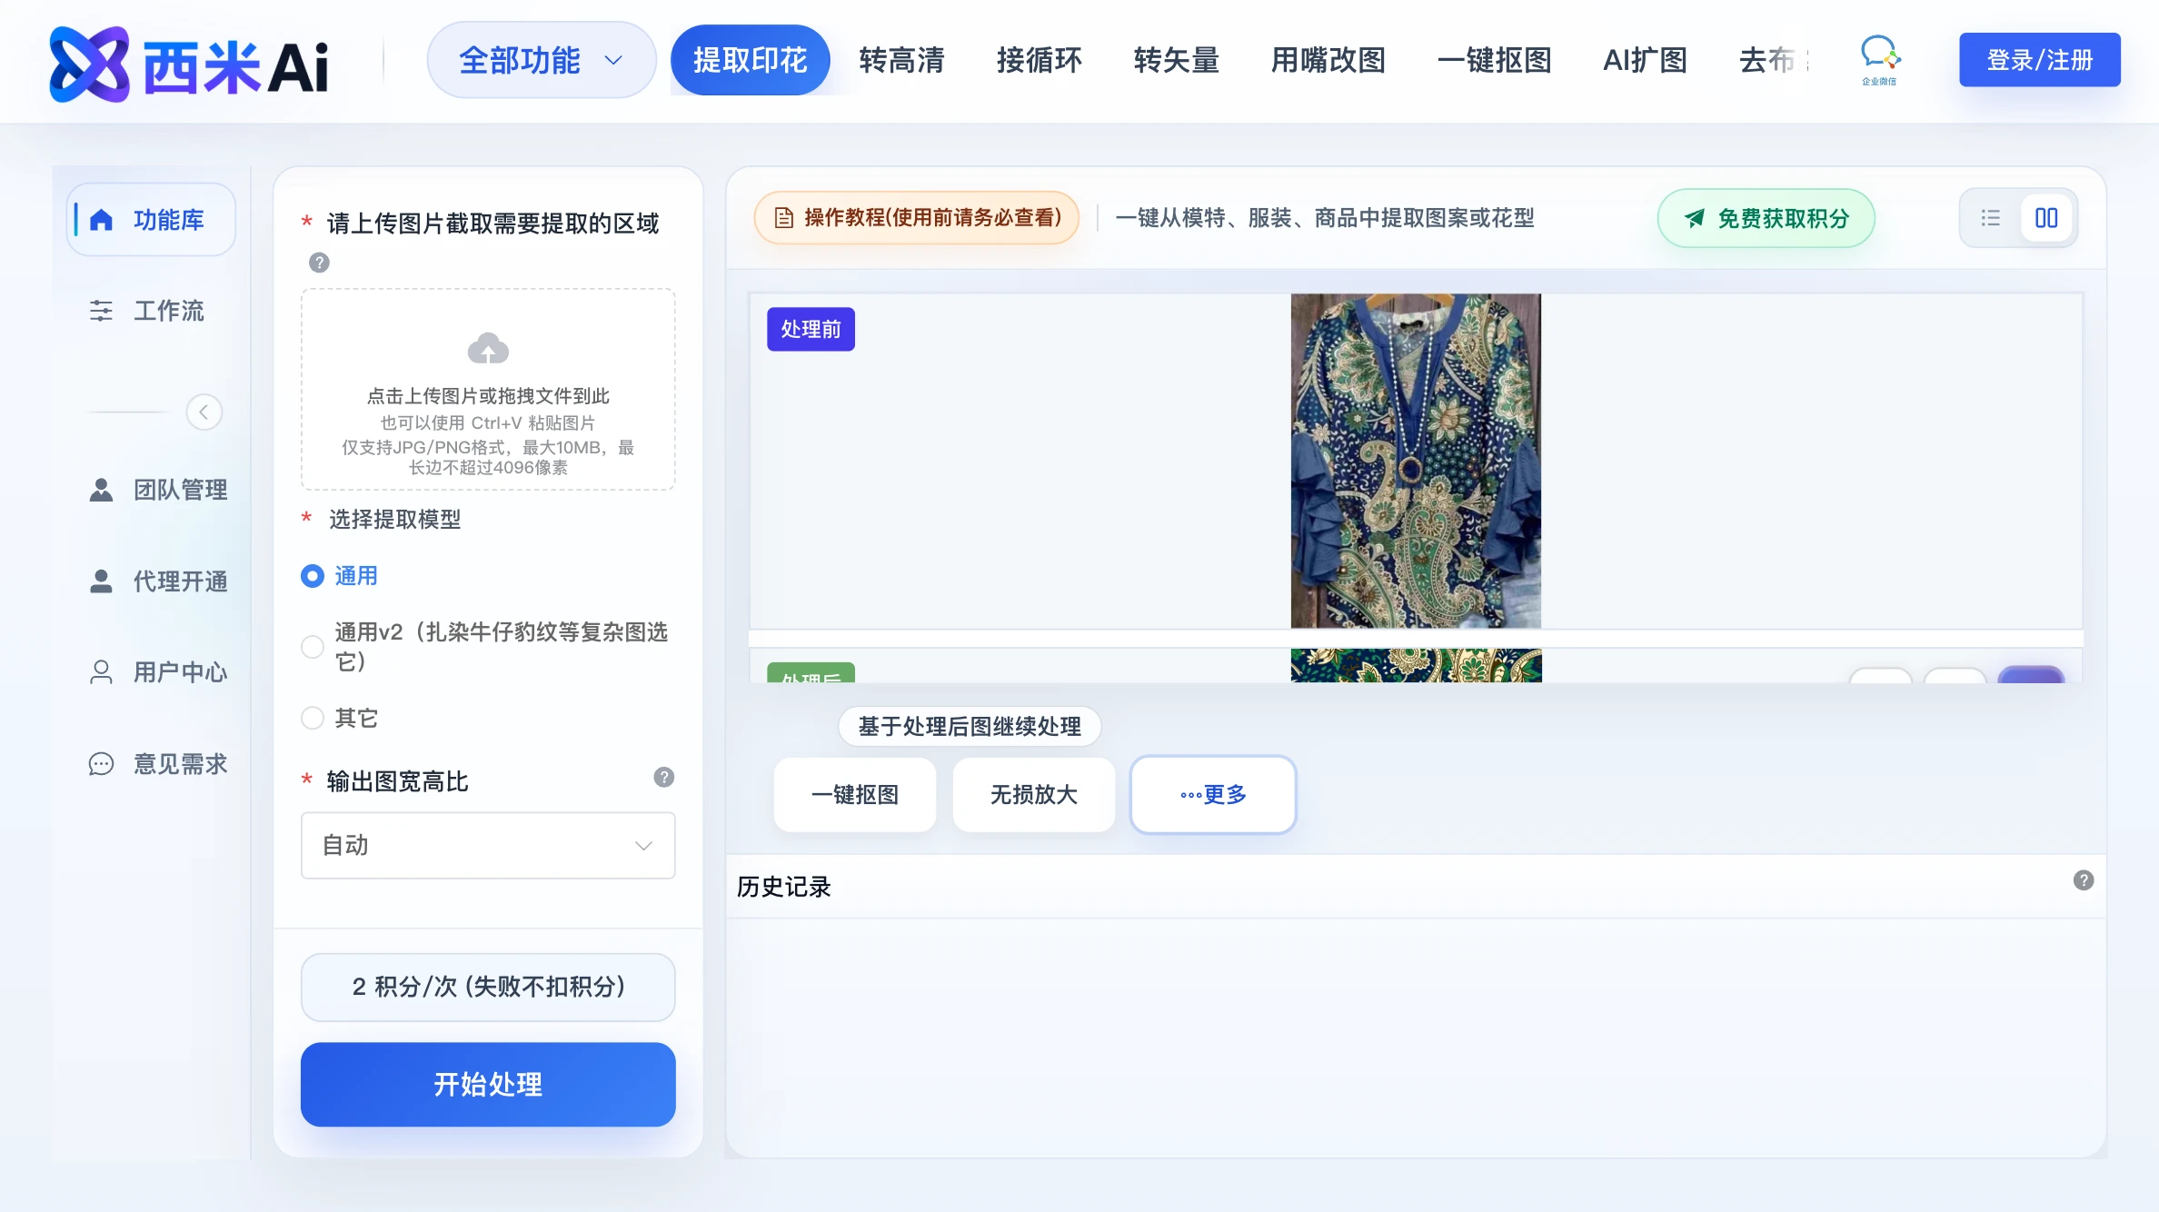Image resolution: width=2159 pixels, height=1212 pixels.
Task: Click the 团队管理 person icon
Action: 101,490
